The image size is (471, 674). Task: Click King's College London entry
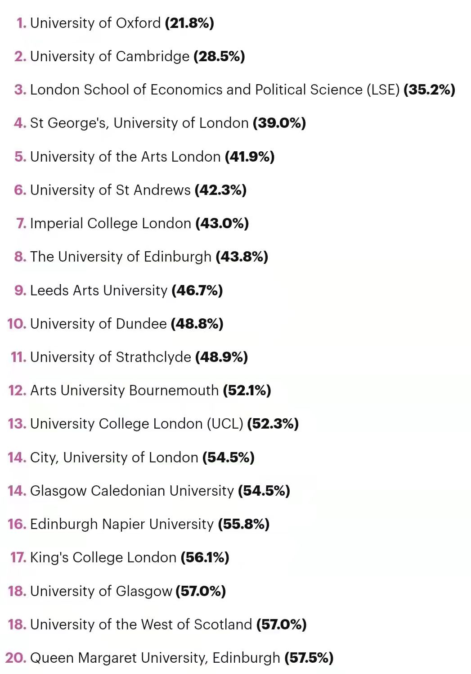pos(120,557)
